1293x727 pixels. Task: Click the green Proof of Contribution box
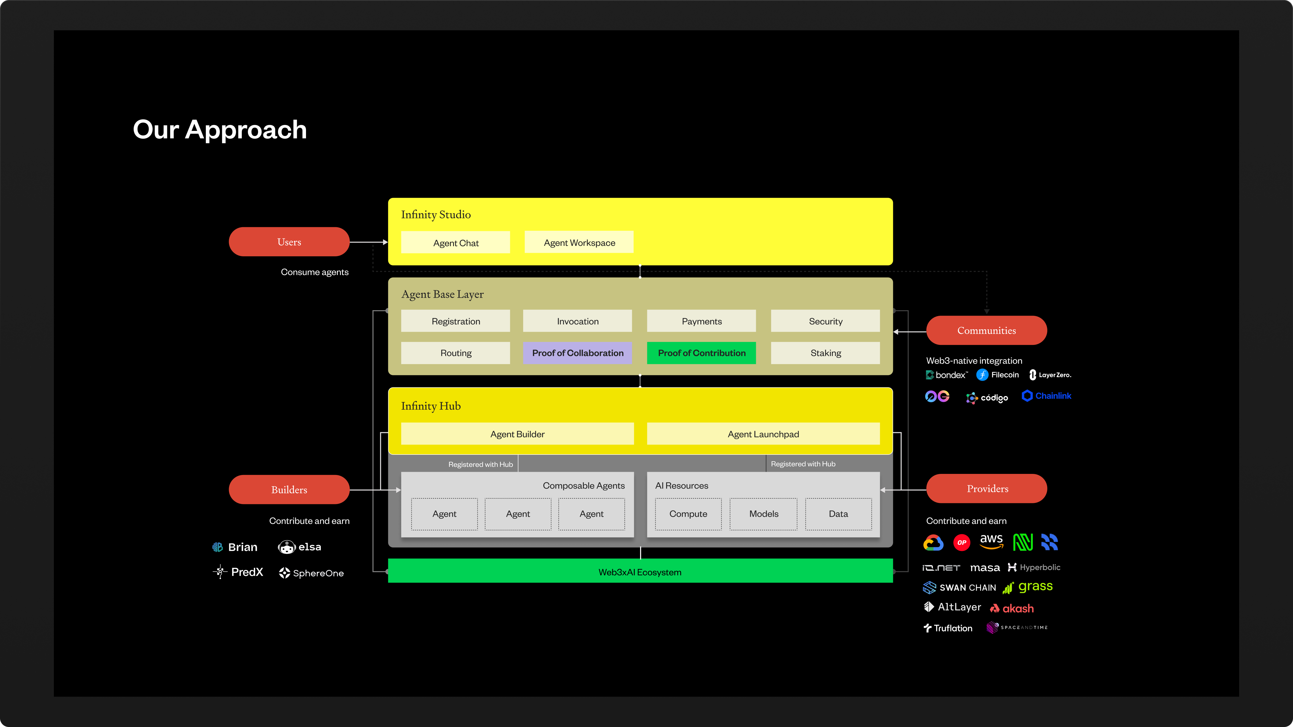(x=701, y=353)
